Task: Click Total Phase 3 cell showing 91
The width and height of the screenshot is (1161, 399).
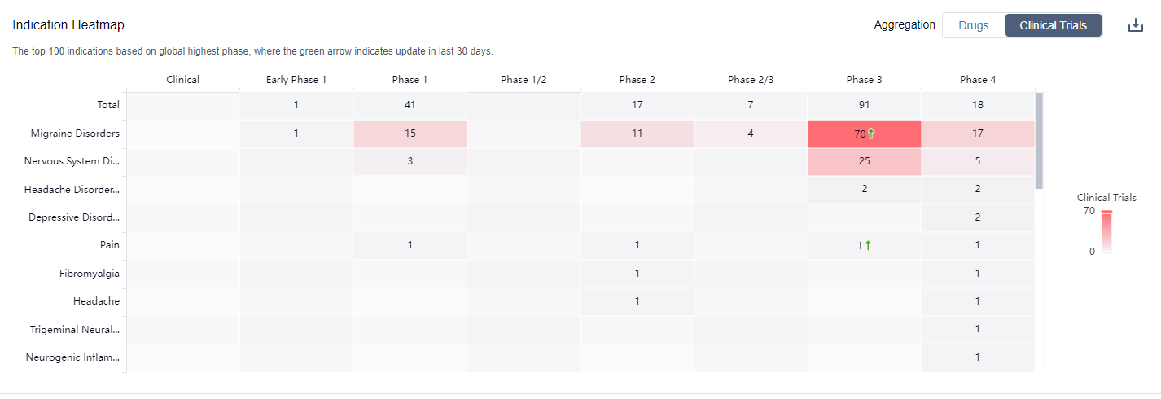Action: click(864, 105)
